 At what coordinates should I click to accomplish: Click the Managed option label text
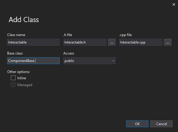pyautogui.click(x=24, y=85)
